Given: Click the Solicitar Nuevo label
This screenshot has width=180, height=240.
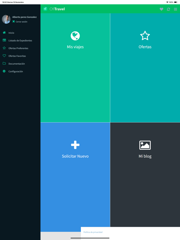Looking at the screenshot, I should pos(75,156).
